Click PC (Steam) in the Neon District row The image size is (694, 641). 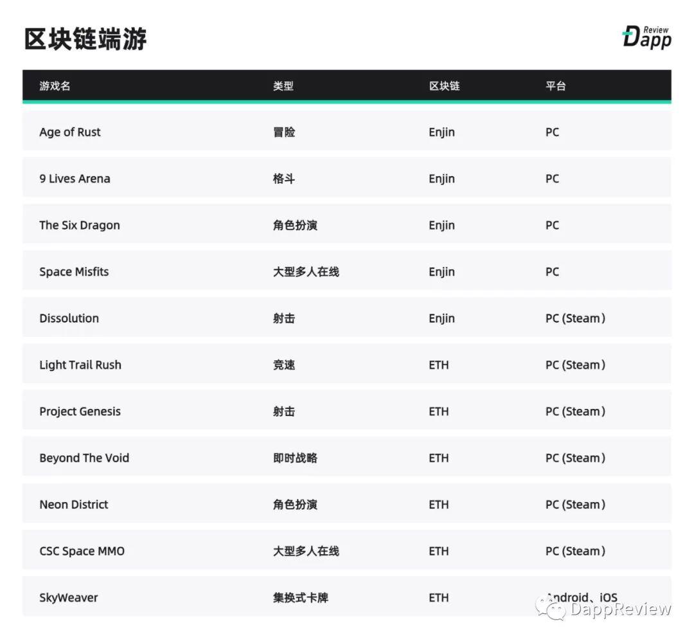[x=575, y=505]
